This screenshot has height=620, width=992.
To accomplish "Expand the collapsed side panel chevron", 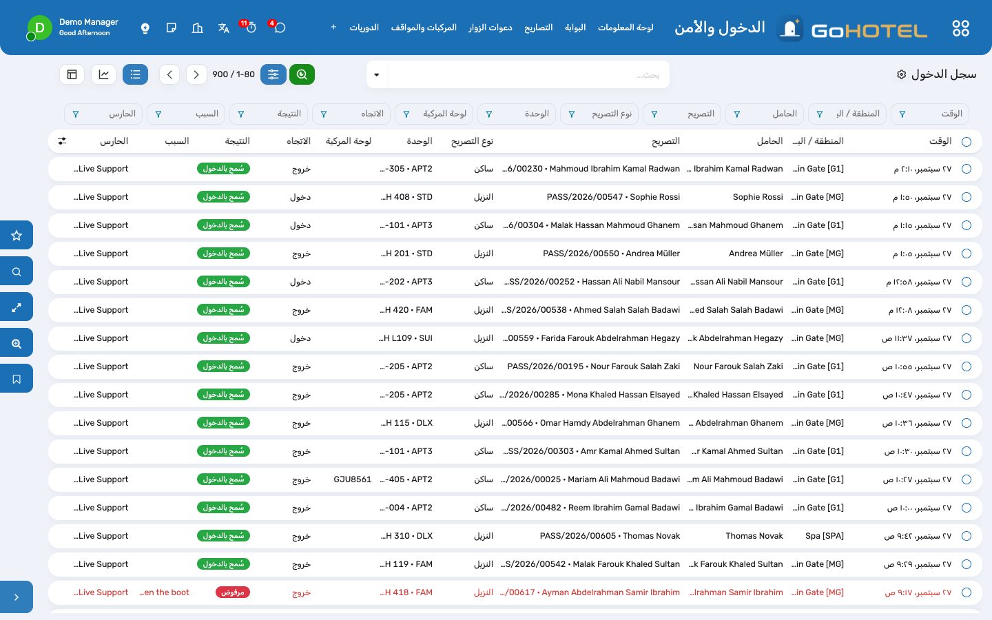I will (17, 597).
